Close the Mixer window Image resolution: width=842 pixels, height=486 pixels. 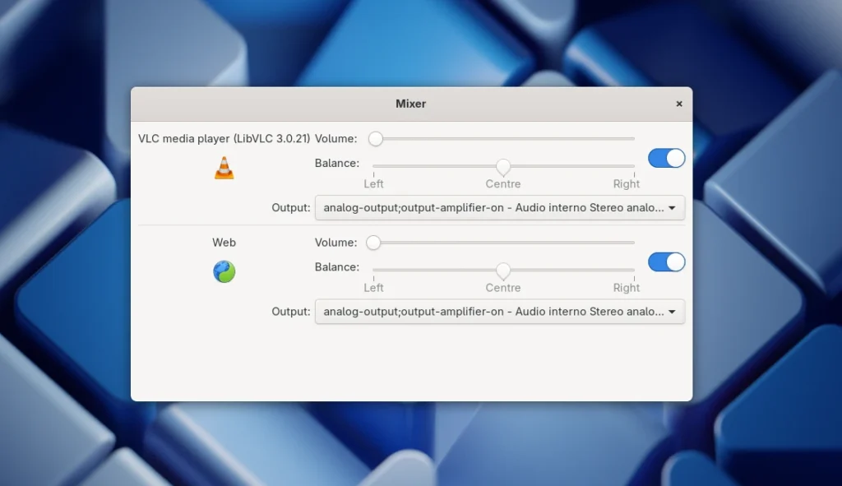coord(679,104)
